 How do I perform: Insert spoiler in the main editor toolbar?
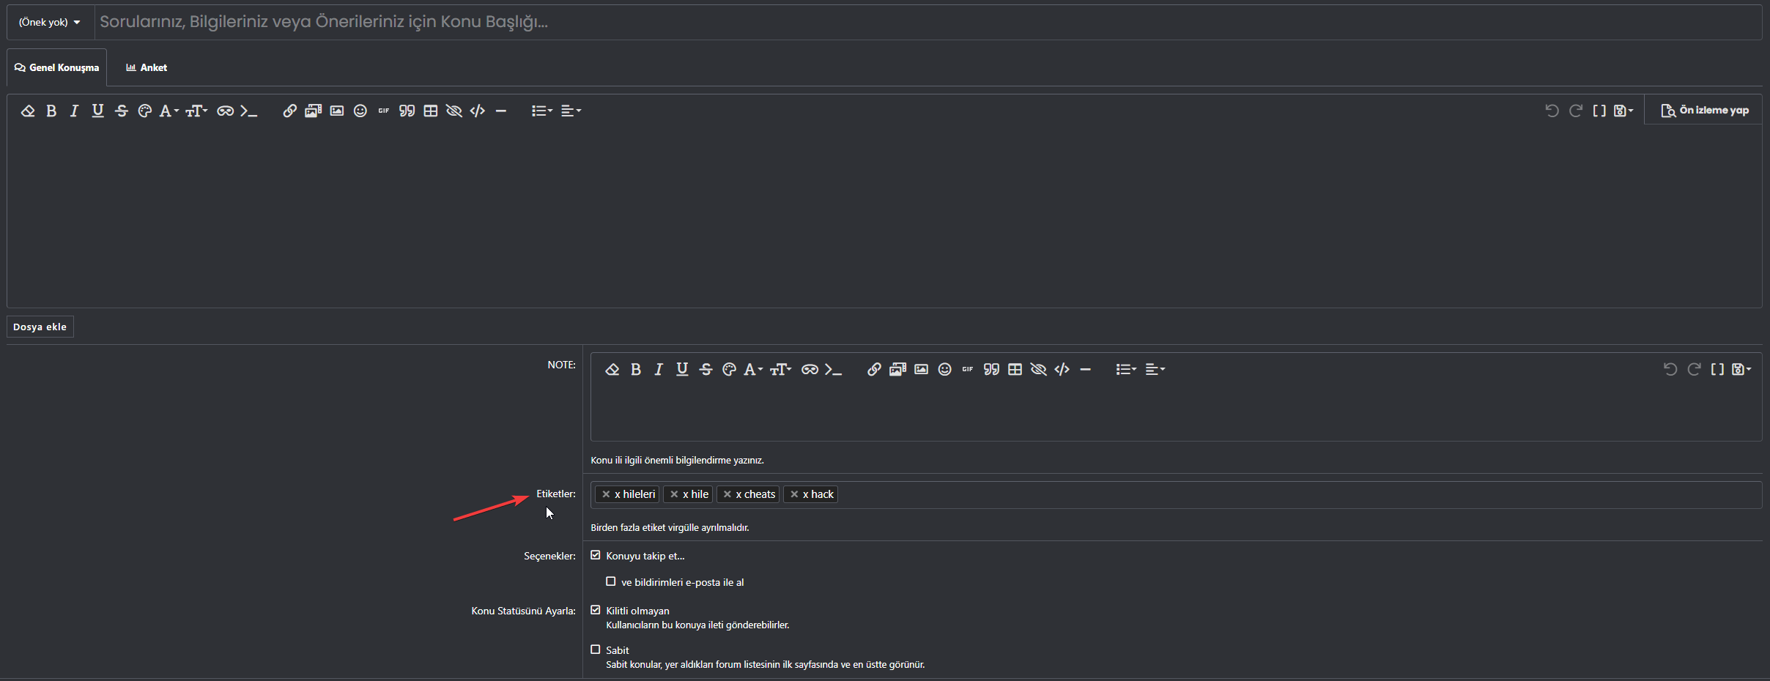[454, 111]
